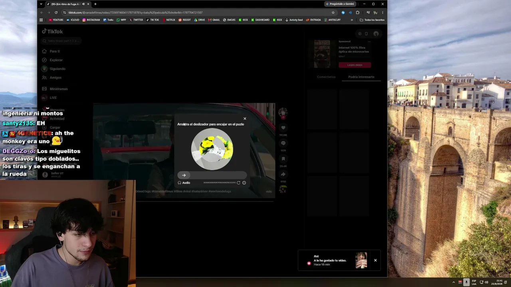
Task: Open Siguiendo in TikTok sidebar
Action: [x=53, y=69]
